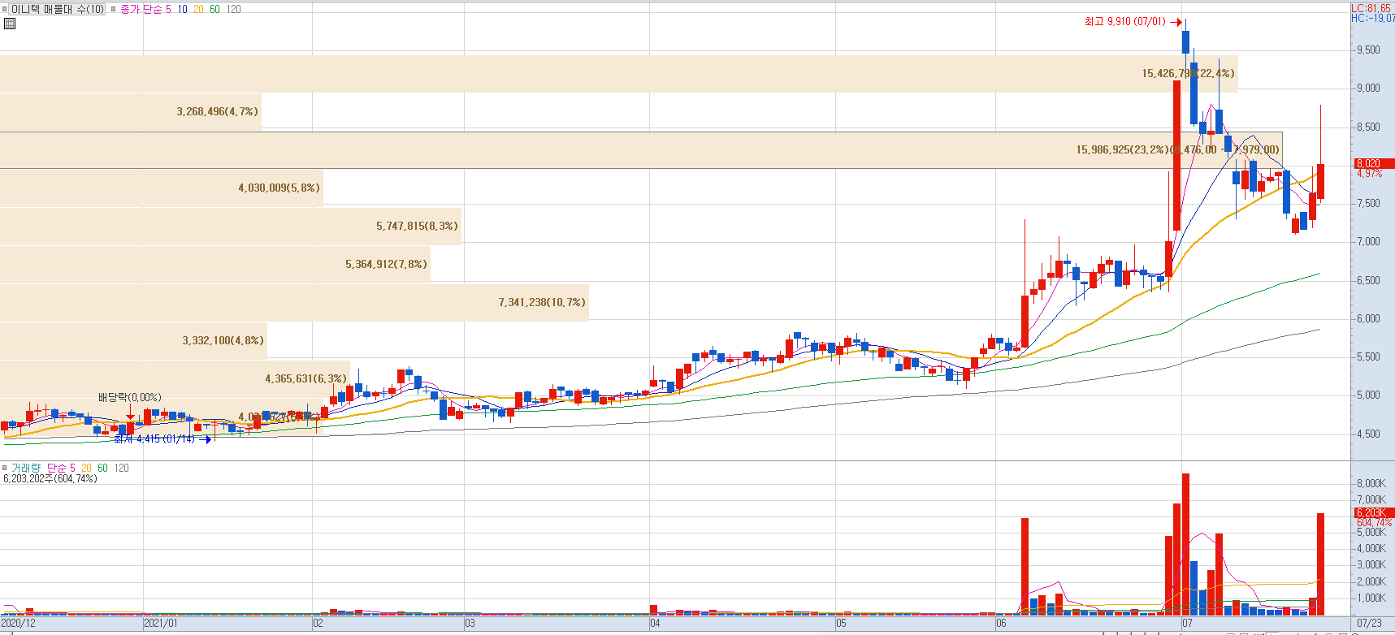The height and width of the screenshot is (635, 1395).
Task: Click the 6,000 price axis label
Action: click(1368, 318)
